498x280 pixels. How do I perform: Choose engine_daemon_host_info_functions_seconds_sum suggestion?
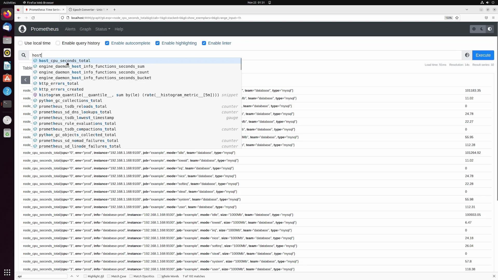[x=137, y=66]
